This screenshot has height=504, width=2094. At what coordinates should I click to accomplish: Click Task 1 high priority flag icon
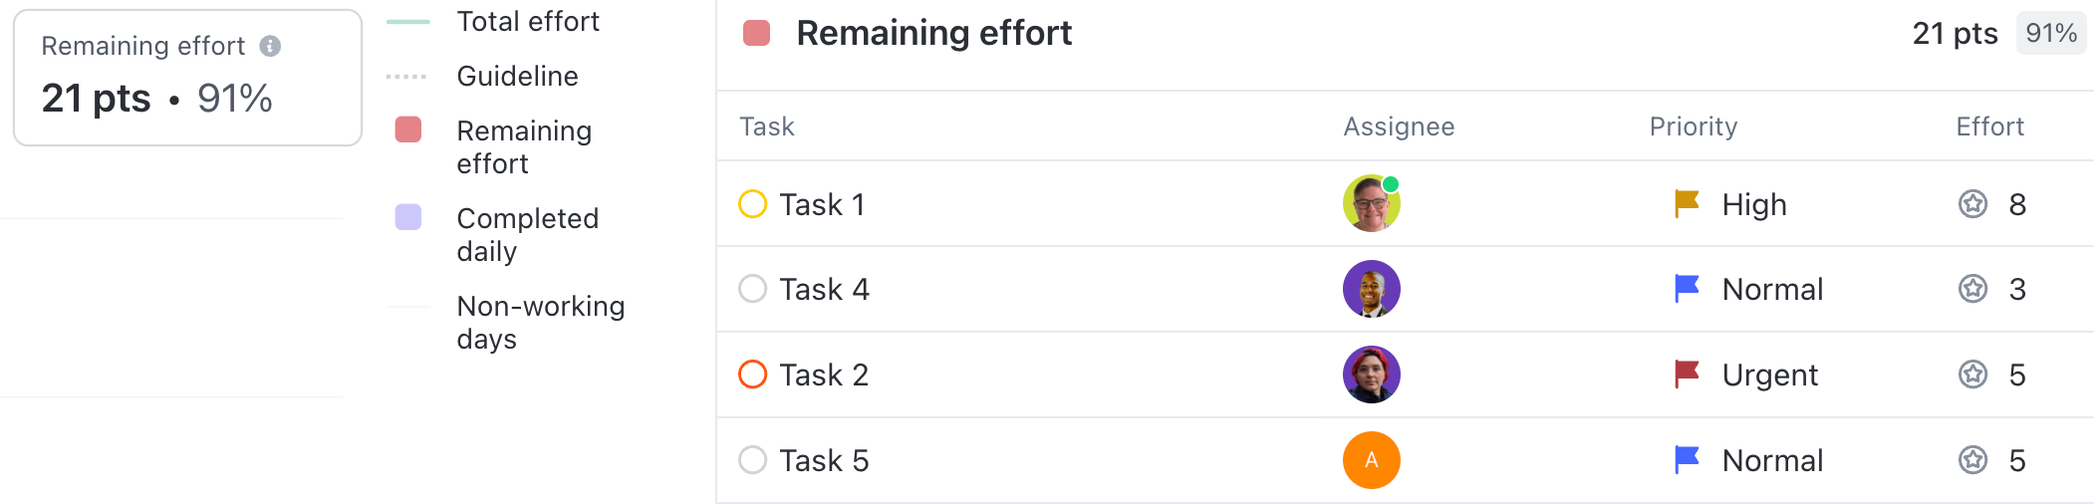pyautogui.click(x=1687, y=204)
